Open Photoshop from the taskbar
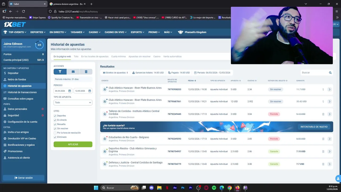 click(x=183, y=188)
